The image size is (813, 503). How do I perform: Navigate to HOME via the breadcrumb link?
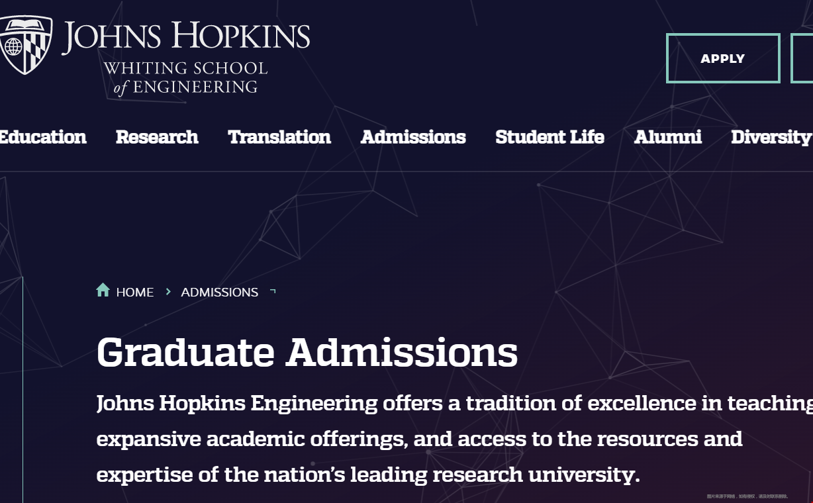point(134,292)
